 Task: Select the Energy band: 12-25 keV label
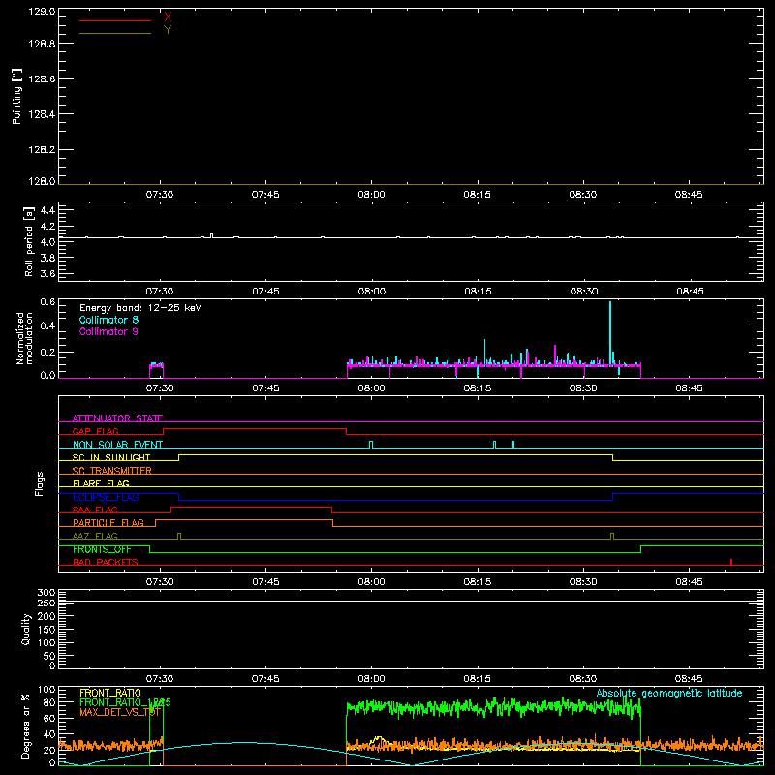(140, 308)
